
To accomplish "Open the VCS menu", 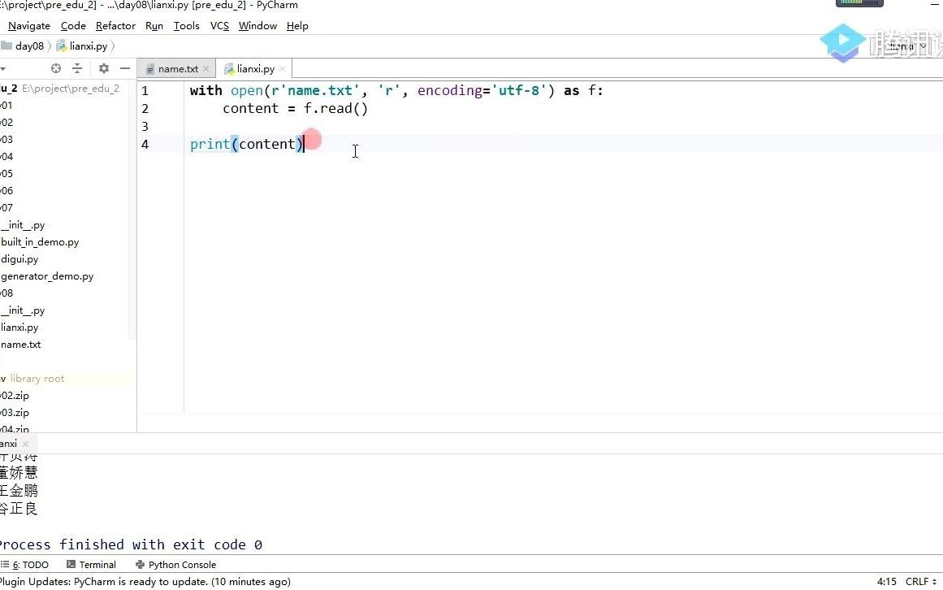I will click(218, 25).
